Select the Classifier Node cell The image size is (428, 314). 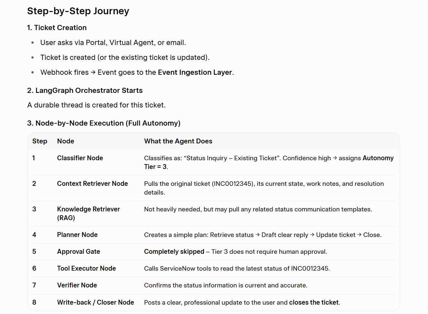coord(80,158)
